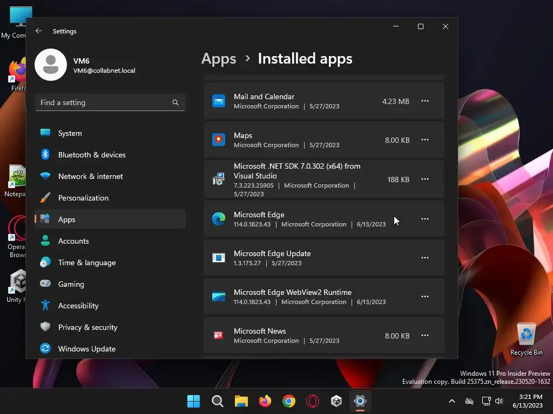Click the Privacy shield icon

click(45, 327)
